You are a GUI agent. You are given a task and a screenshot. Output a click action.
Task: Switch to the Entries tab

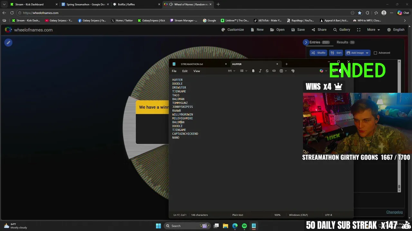tap(319, 42)
